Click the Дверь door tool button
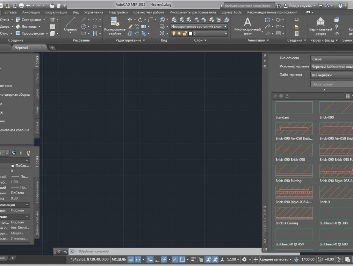 (5, 27)
